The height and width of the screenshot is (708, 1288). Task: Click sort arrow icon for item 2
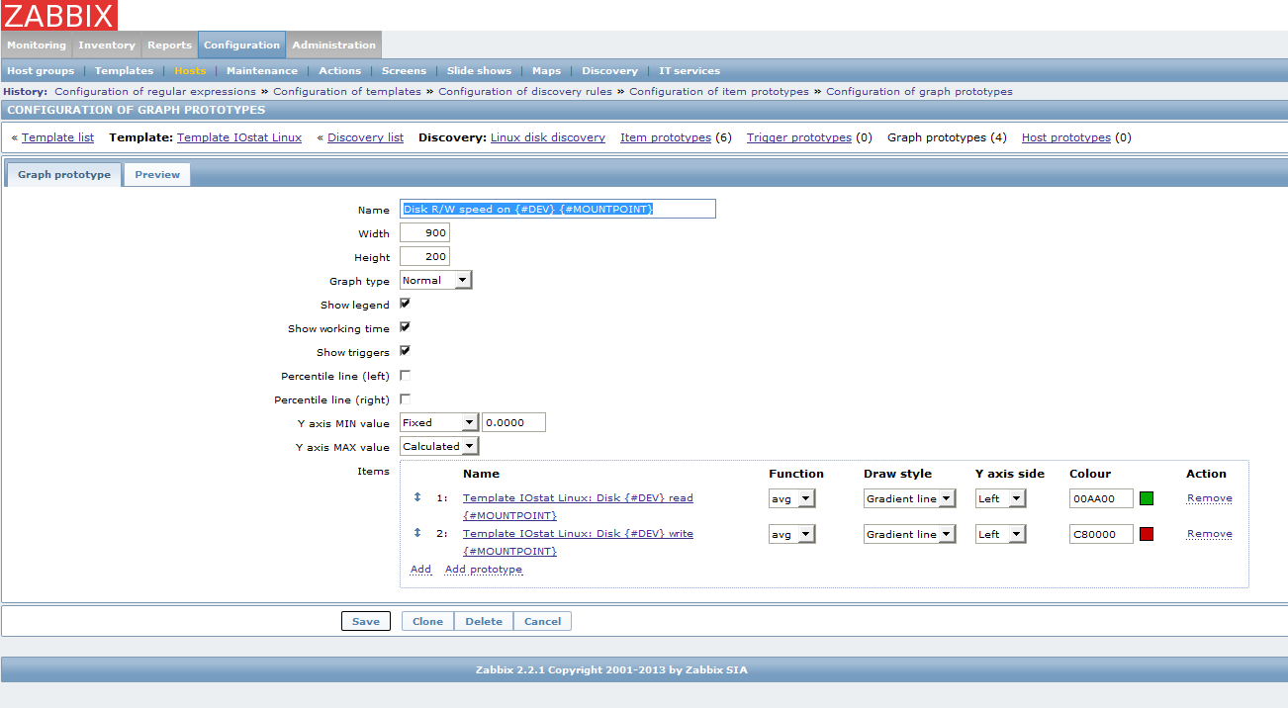tap(417, 533)
